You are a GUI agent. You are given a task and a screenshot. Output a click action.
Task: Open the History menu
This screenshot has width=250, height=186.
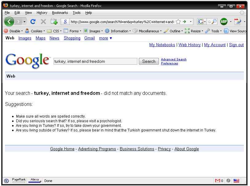(x=42, y=13)
